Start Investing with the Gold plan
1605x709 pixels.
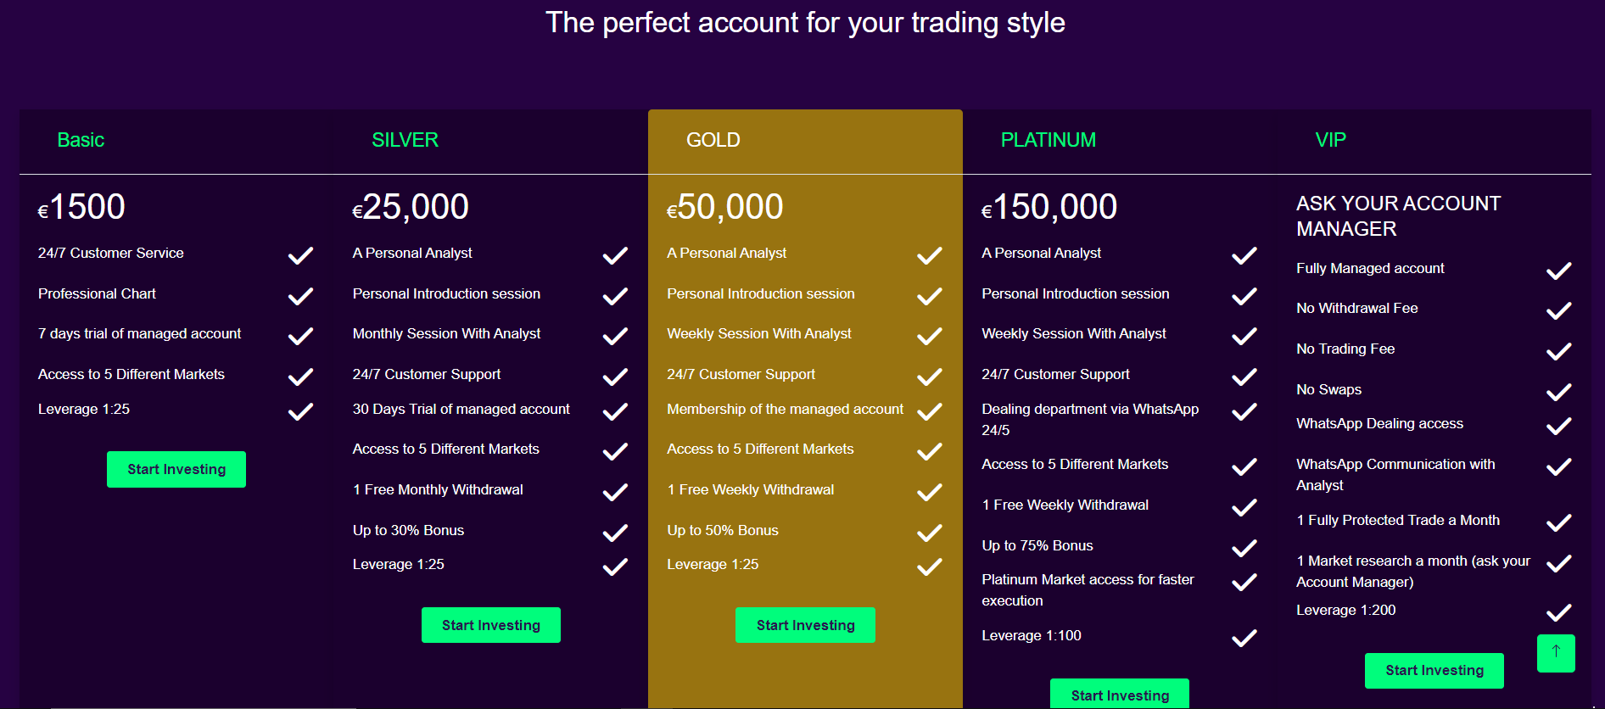click(805, 625)
